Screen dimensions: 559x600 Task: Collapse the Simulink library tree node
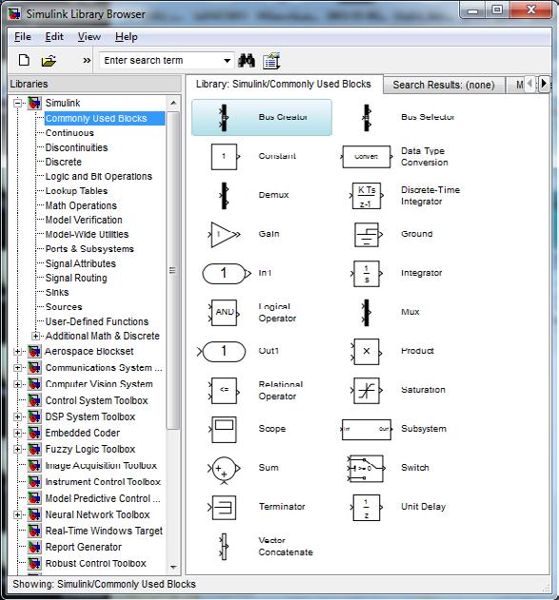(17, 103)
